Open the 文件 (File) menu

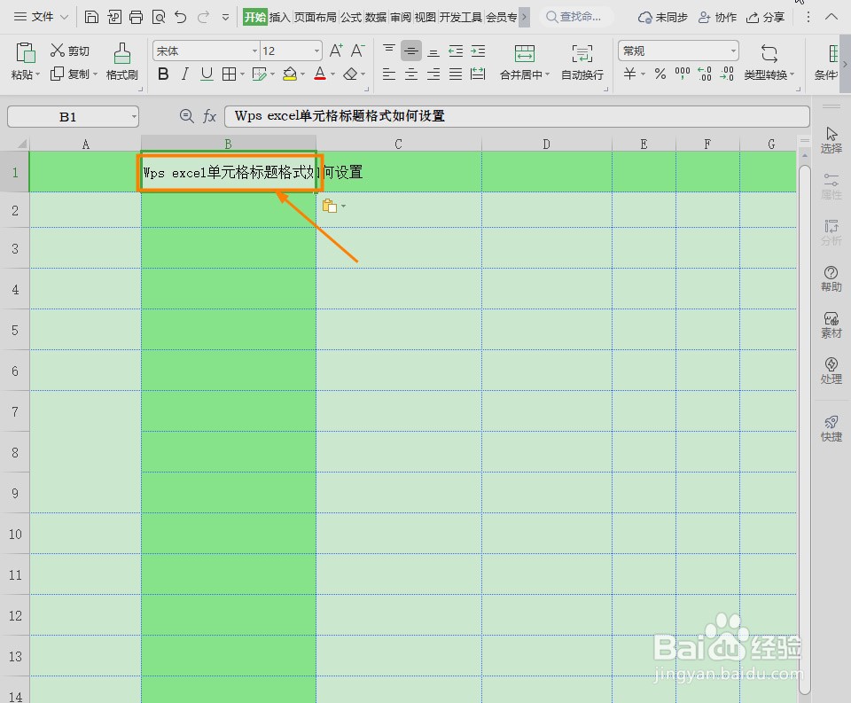pos(42,17)
